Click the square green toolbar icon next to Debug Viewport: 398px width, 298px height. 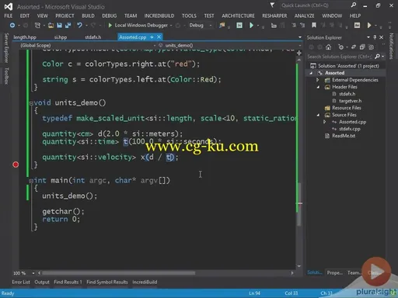point(239,25)
